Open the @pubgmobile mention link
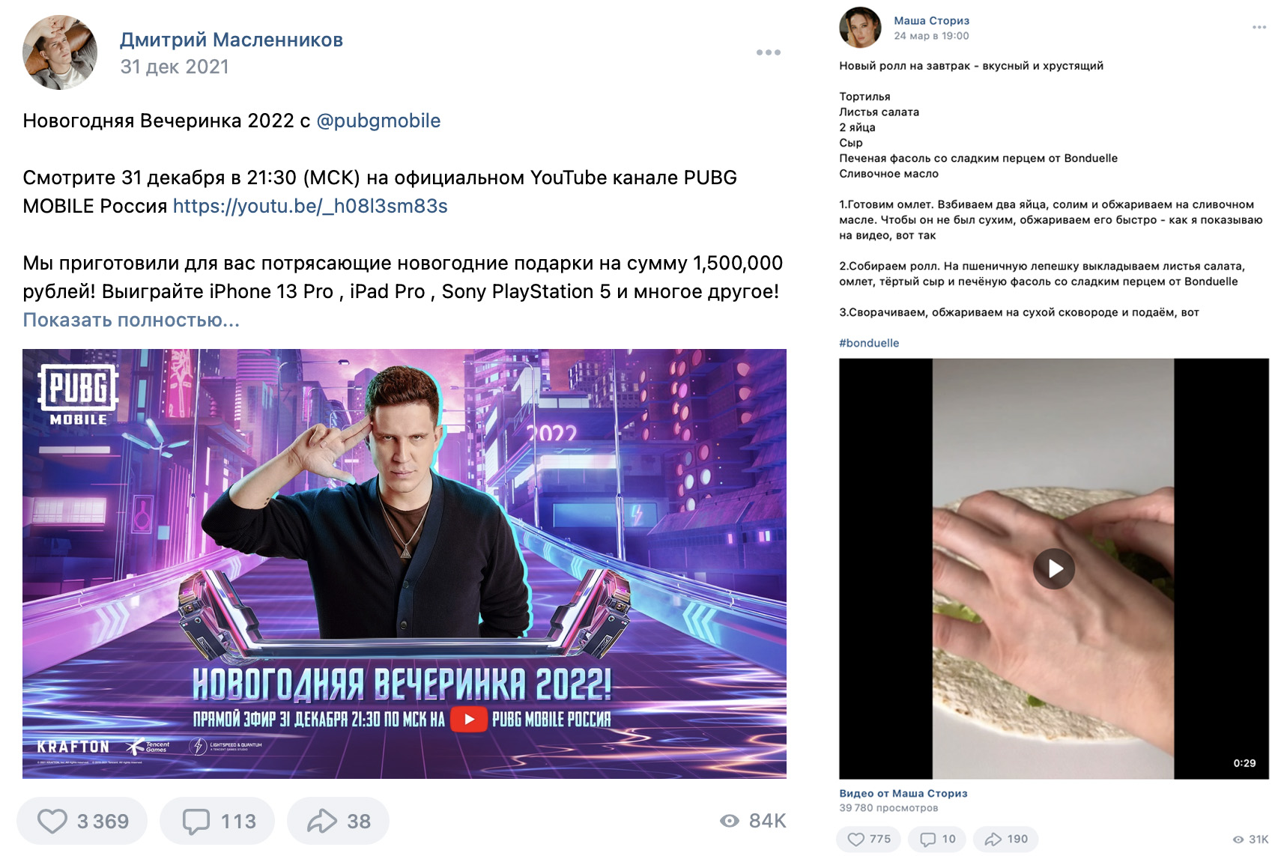This screenshot has height=856, width=1284. (x=378, y=121)
